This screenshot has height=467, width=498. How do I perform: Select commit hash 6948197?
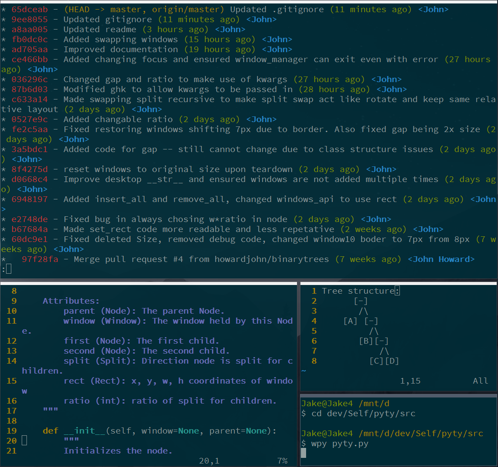click(x=30, y=199)
